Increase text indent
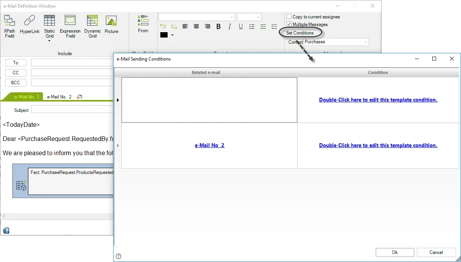Screen dimensions: 461x262 tap(263, 26)
